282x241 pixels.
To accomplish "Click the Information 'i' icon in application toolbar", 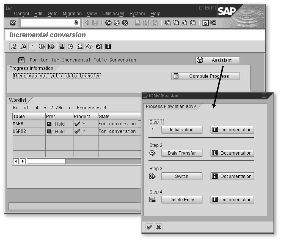I will (108, 47).
